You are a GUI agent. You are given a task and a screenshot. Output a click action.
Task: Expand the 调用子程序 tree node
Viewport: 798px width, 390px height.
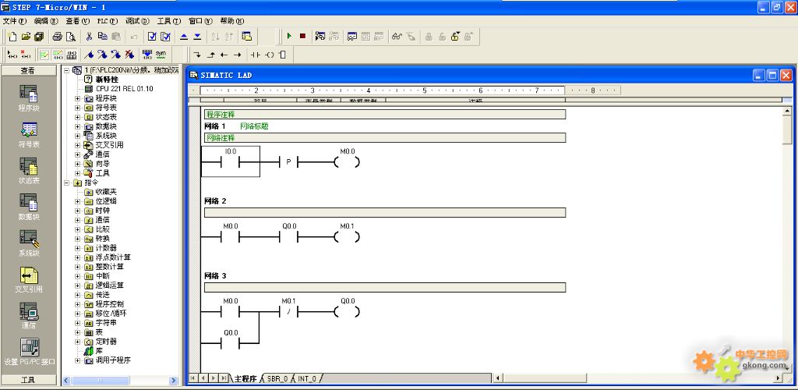(x=78, y=360)
